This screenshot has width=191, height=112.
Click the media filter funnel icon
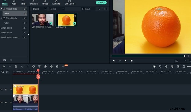[x=99, y=9]
